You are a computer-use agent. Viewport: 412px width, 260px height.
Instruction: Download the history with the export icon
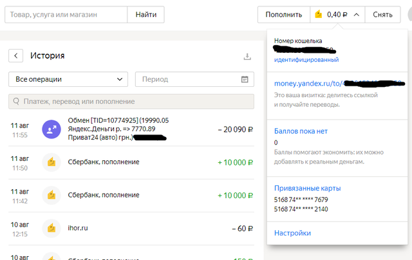click(x=247, y=57)
